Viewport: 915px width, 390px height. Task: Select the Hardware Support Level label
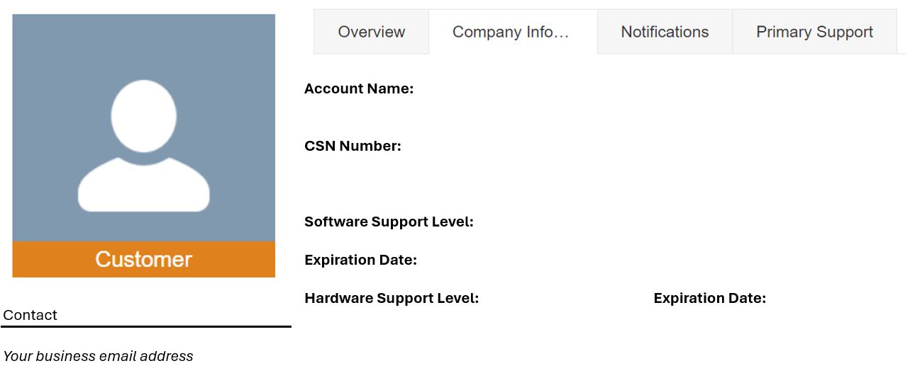click(x=392, y=298)
